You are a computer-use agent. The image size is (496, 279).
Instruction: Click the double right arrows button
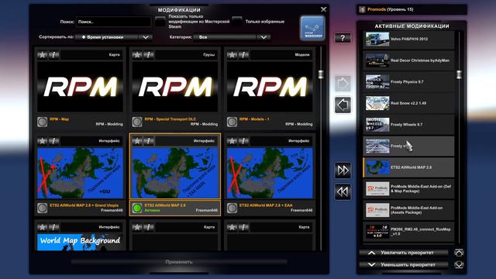point(343,170)
